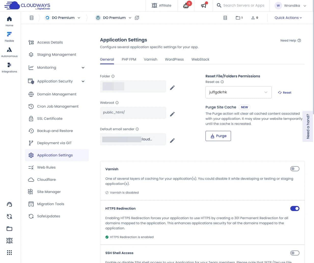
Task: Edit the Webroot path with pencil icon
Action: coord(172,114)
